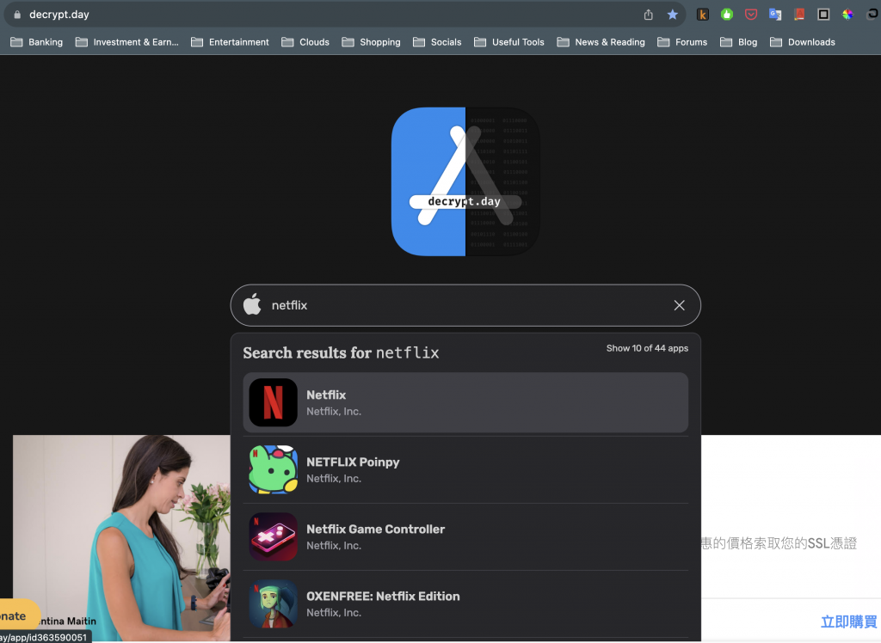Open the Clouds bookmarks folder

[305, 42]
